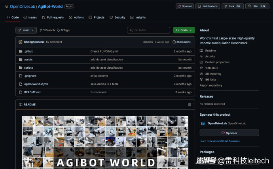273x169 pixels.
Task: Click the commit history clock icon
Action: coord(174,42)
